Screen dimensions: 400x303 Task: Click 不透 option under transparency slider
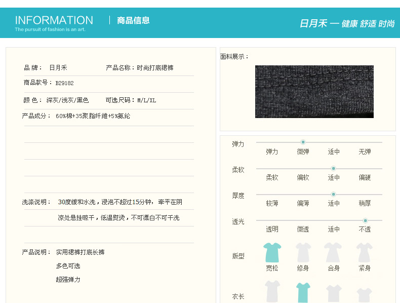tap(365, 229)
